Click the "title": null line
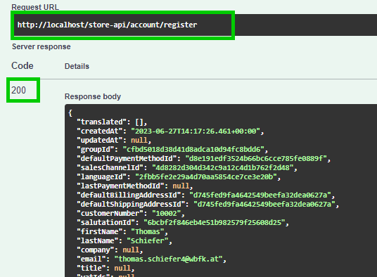377x277 pixels. [106, 268]
